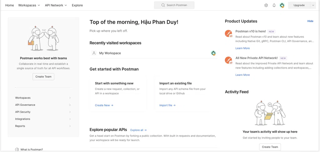
Task: Click NEW badge beside Private API Network
Action: coord(283,58)
